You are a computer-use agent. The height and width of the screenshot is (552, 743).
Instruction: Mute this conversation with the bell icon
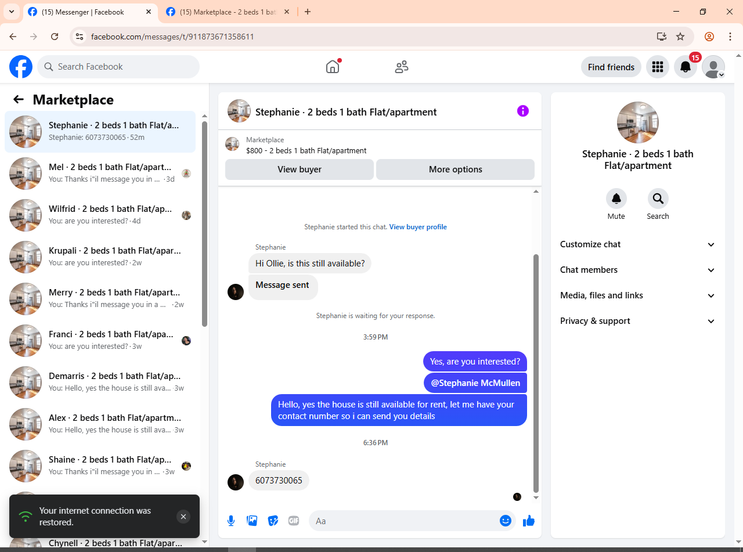pyautogui.click(x=616, y=199)
